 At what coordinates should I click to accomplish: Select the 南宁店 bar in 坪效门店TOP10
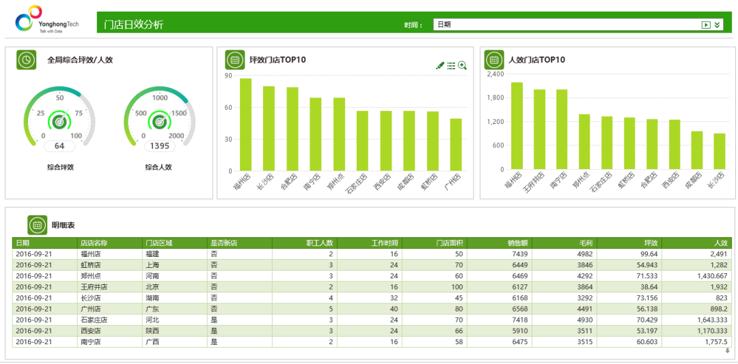coord(315,134)
